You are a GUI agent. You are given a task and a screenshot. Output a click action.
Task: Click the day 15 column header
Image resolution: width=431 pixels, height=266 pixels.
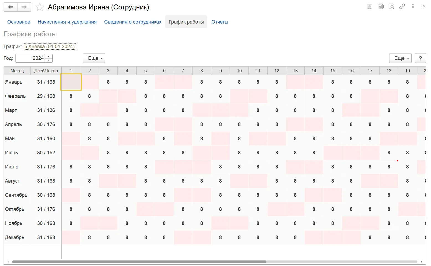coord(333,71)
